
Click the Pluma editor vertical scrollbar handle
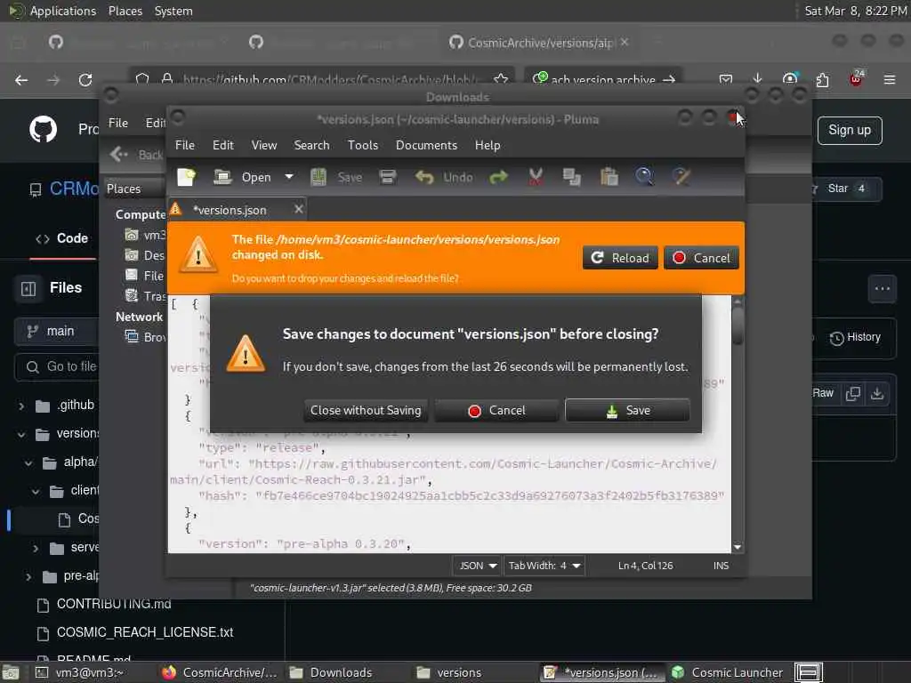738,325
